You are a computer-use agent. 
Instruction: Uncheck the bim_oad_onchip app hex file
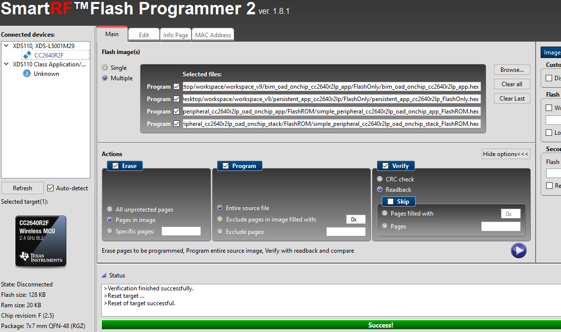click(x=176, y=86)
